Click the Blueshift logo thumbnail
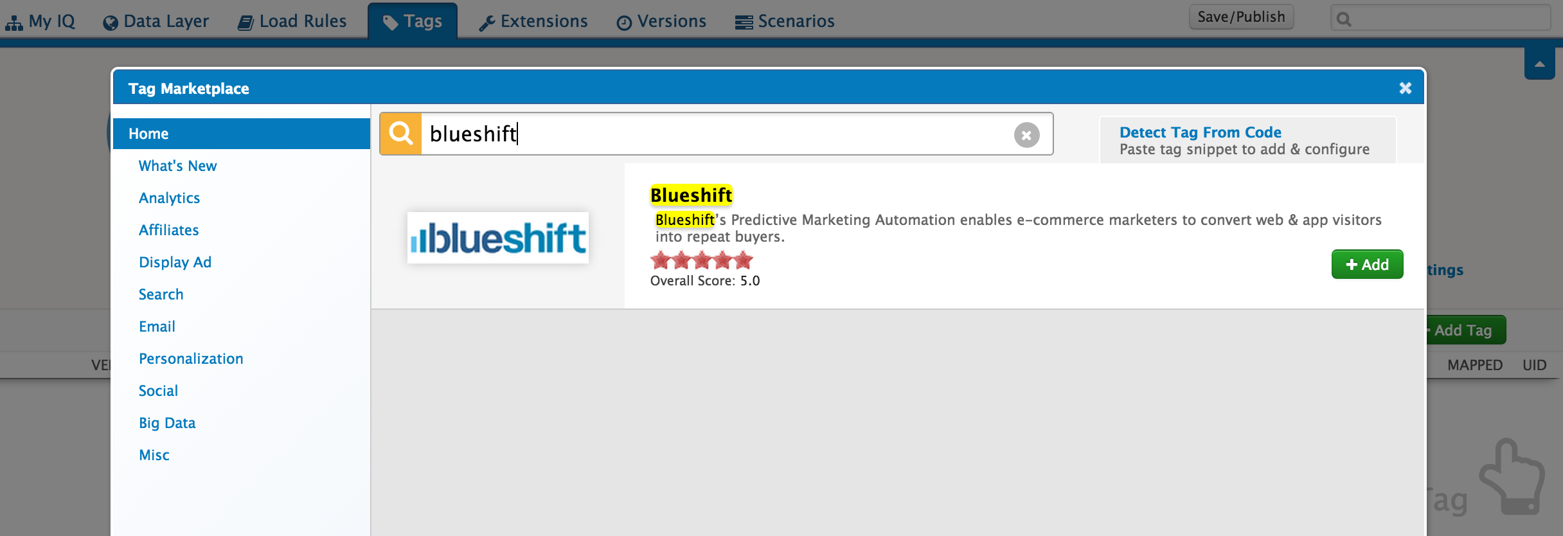The height and width of the screenshot is (536, 1563). pos(498,238)
